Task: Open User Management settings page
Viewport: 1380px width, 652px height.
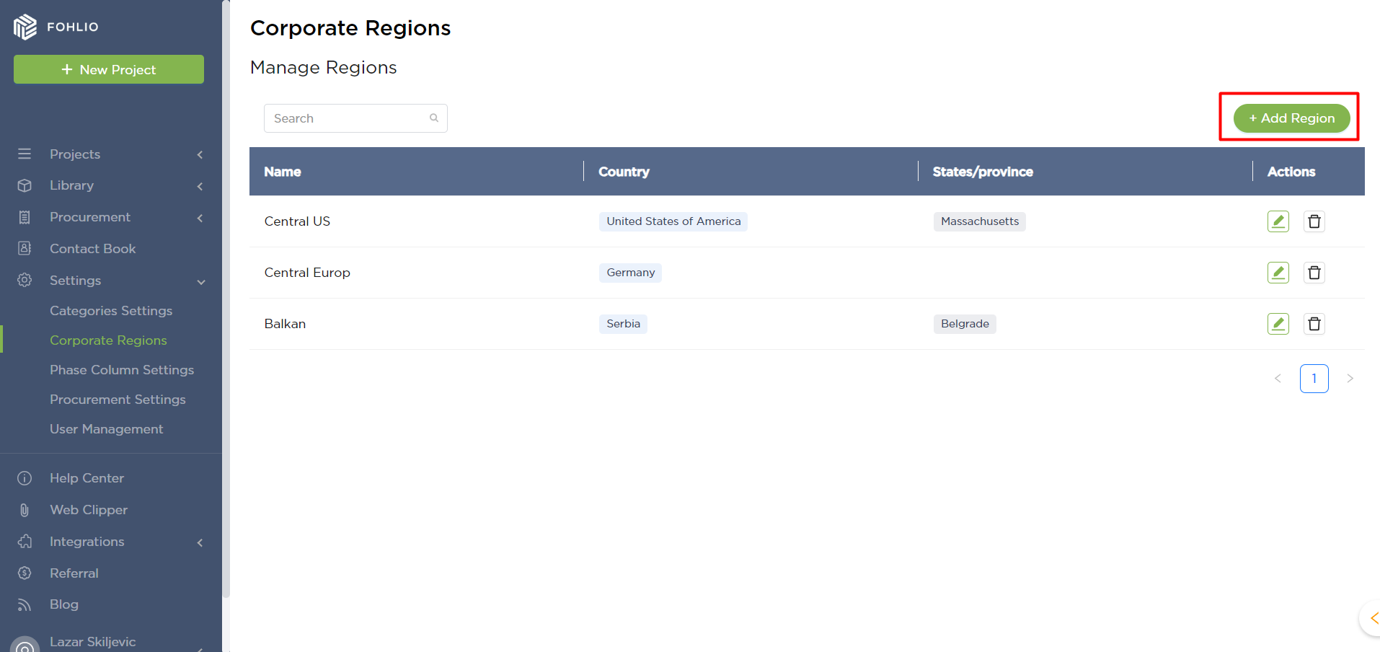Action: (106, 429)
